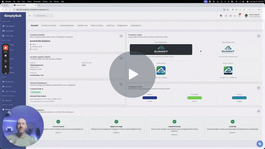
Task: Switch to the Subscription tab
Action: (x=136, y=26)
